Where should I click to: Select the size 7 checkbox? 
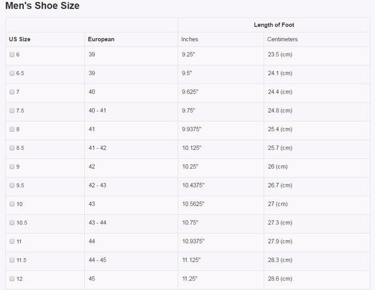click(x=12, y=92)
